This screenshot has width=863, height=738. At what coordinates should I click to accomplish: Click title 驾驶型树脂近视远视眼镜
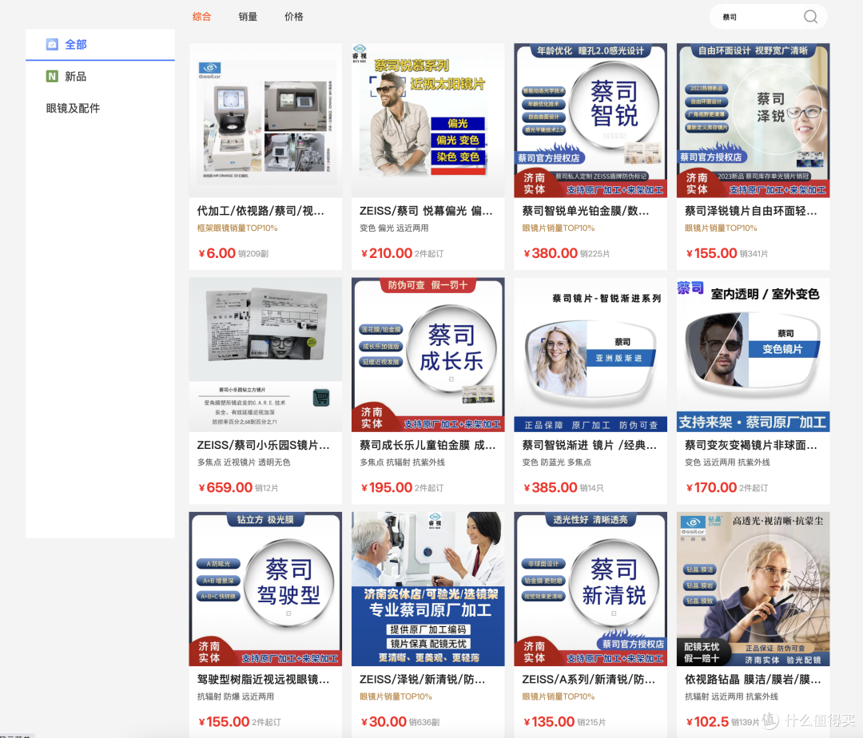[x=263, y=680]
